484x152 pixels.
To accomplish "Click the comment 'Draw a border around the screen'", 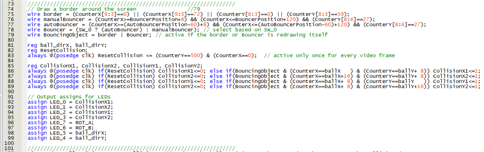I will (x=82, y=9).
